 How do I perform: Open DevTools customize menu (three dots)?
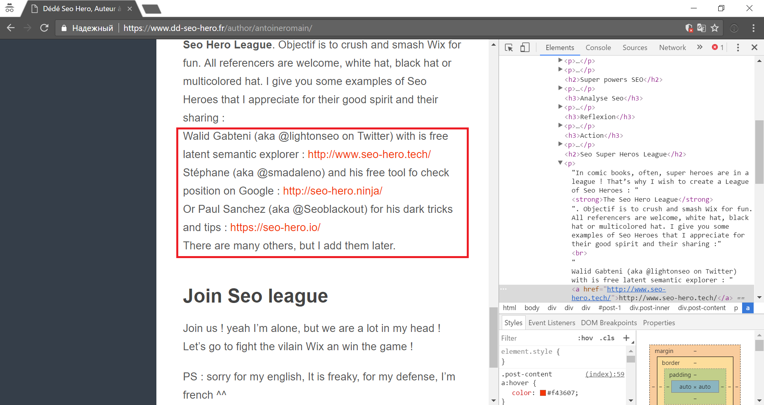[x=738, y=48]
